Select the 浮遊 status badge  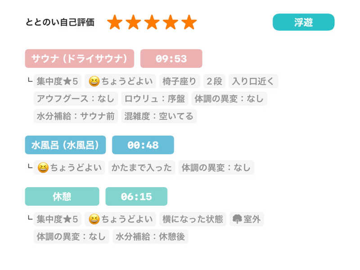[303, 22]
